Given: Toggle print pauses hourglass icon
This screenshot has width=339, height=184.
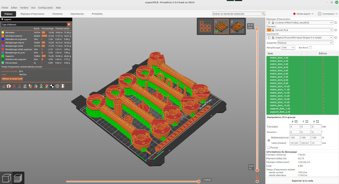Looking at the screenshot, I should (x=41, y=86).
